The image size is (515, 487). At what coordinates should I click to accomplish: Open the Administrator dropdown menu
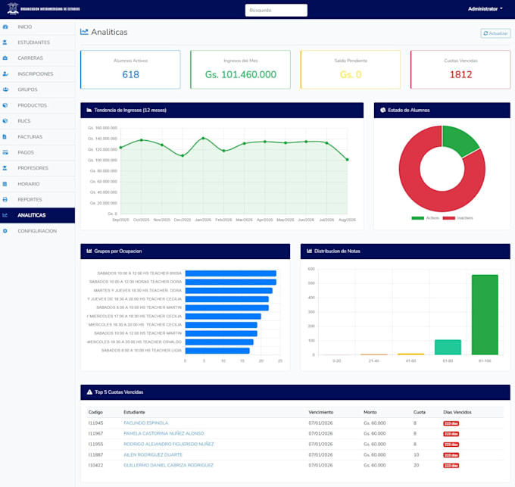(x=485, y=9)
